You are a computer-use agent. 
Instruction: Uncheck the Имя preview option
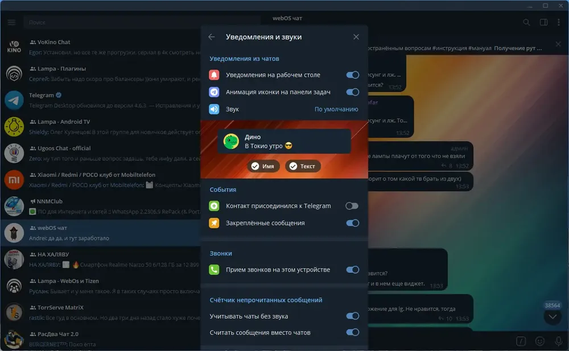(x=263, y=166)
